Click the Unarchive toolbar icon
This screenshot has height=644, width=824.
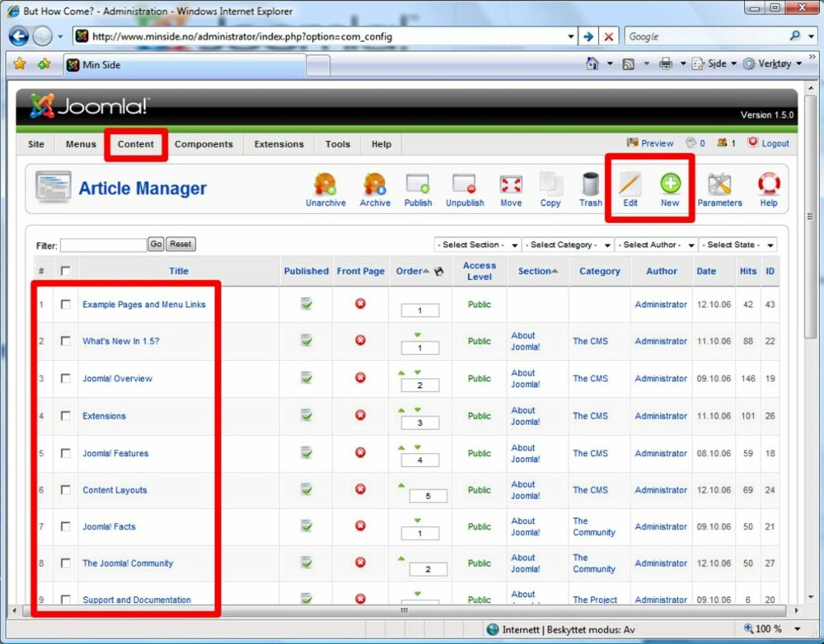point(325,184)
